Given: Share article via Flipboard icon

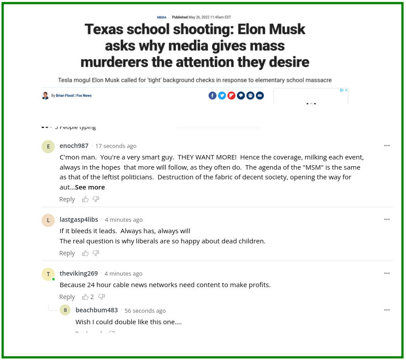Looking at the screenshot, I should (231, 96).
